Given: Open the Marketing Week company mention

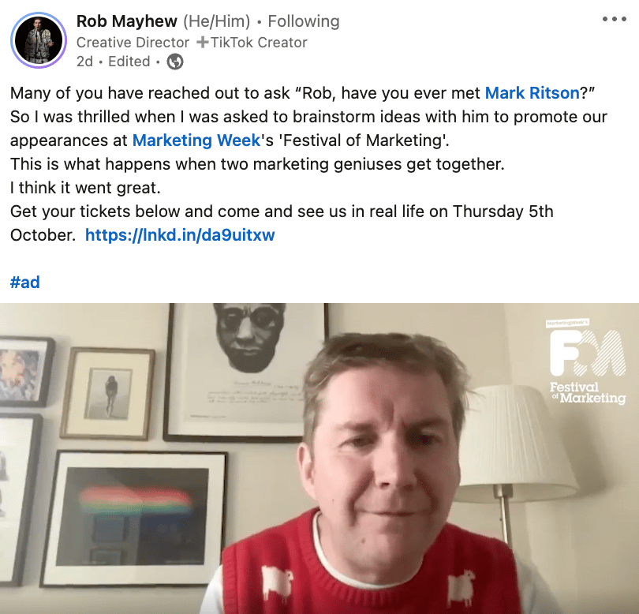Looking at the screenshot, I should click(196, 140).
